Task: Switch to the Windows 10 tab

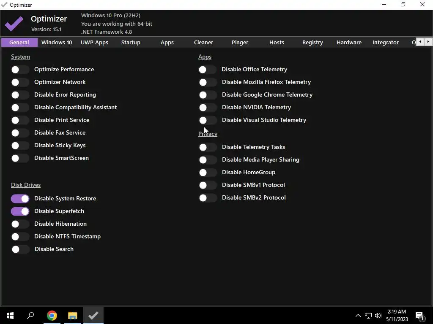Action: (x=57, y=43)
